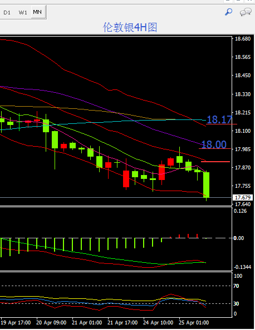This screenshot has width=255, height=330.
Task: Select the unlabeled red horizontal line near 17.90
Action: click(215, 162)
